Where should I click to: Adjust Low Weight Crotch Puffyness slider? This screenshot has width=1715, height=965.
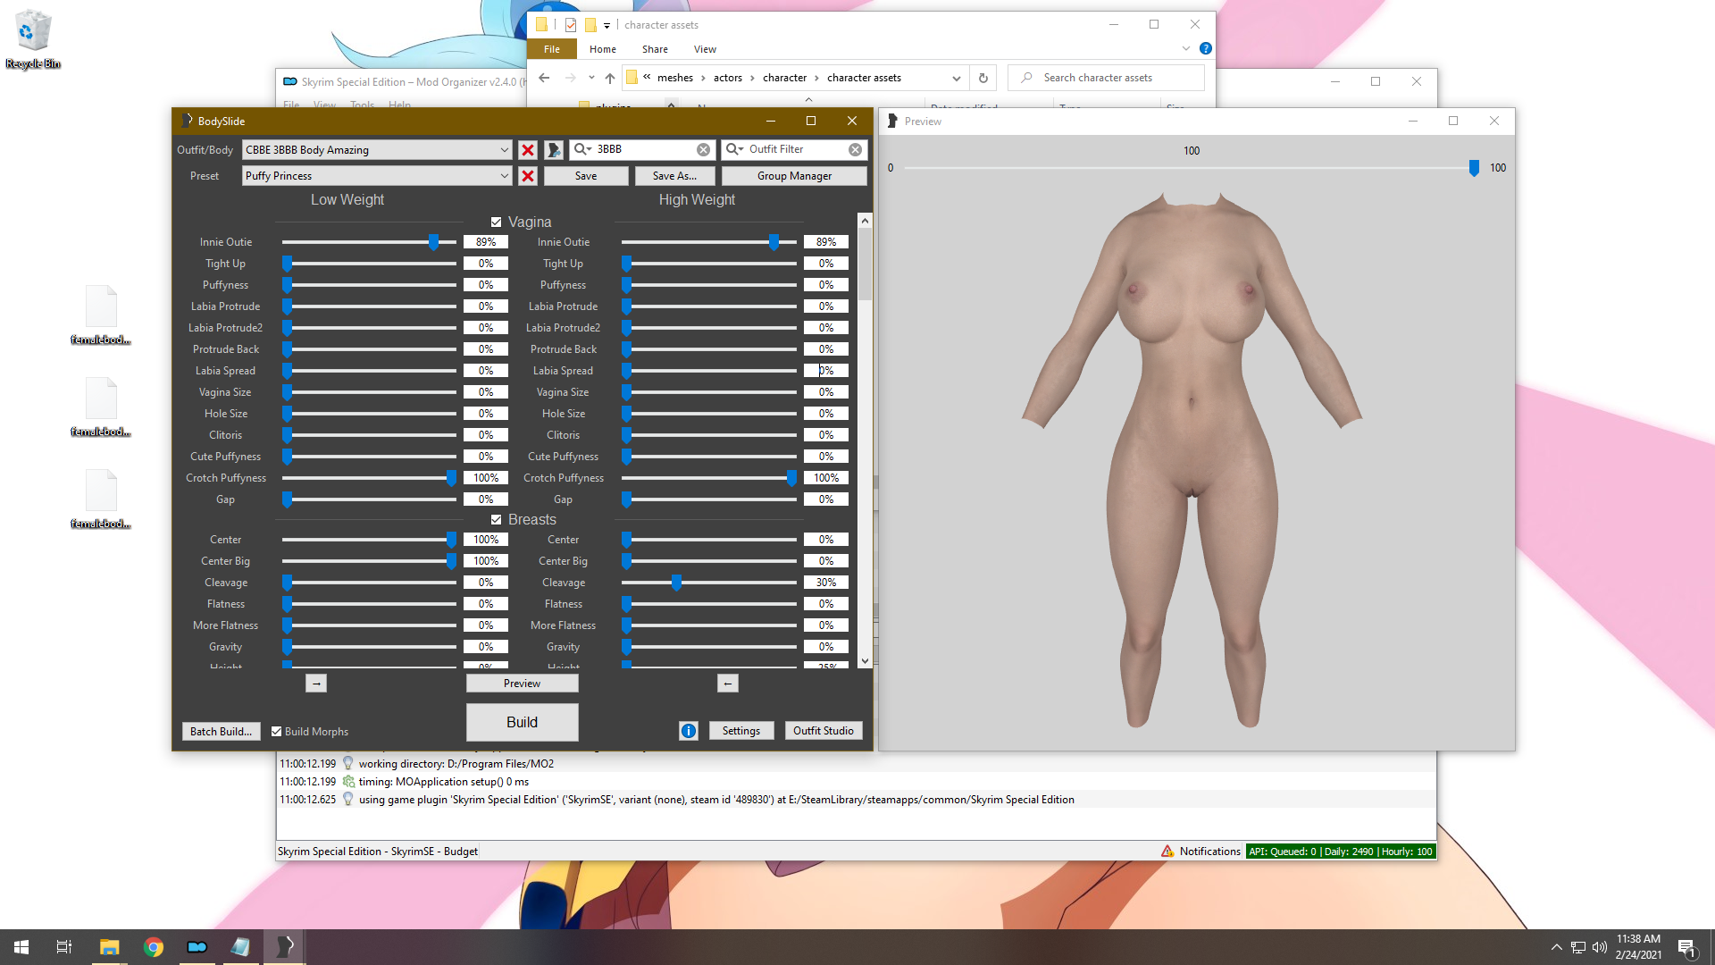(x=451, y=478)
